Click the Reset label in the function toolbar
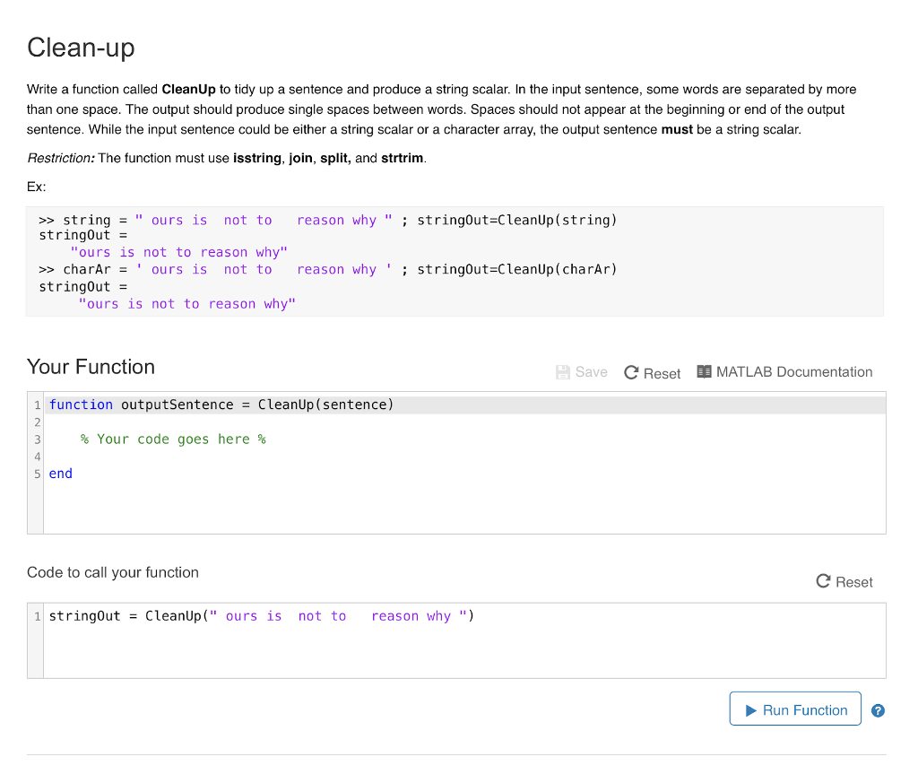 (x=661, y=373)
